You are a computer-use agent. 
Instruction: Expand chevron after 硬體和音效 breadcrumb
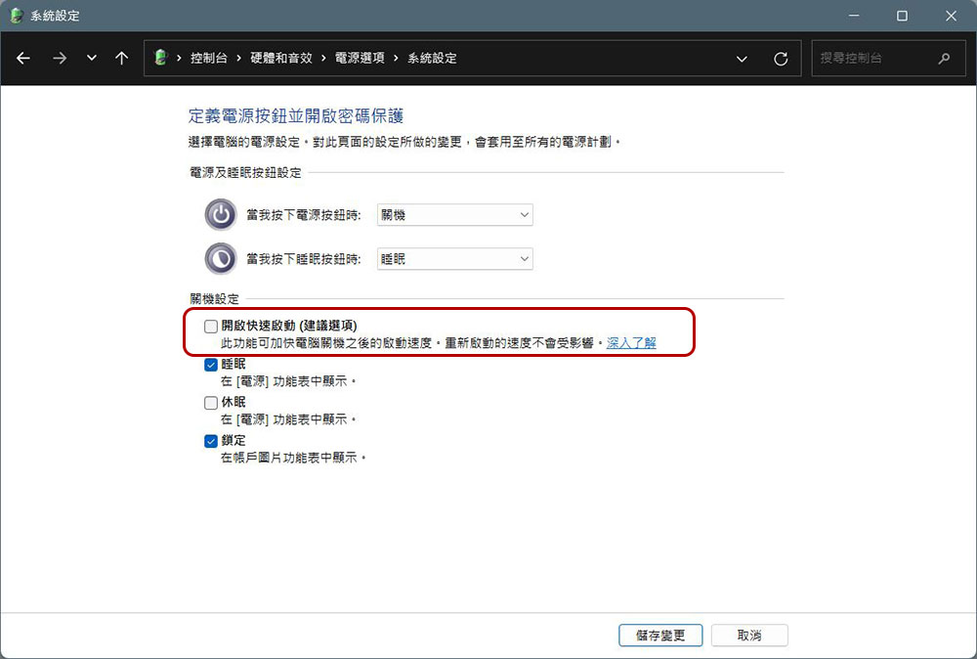click(x=323, y=58)
